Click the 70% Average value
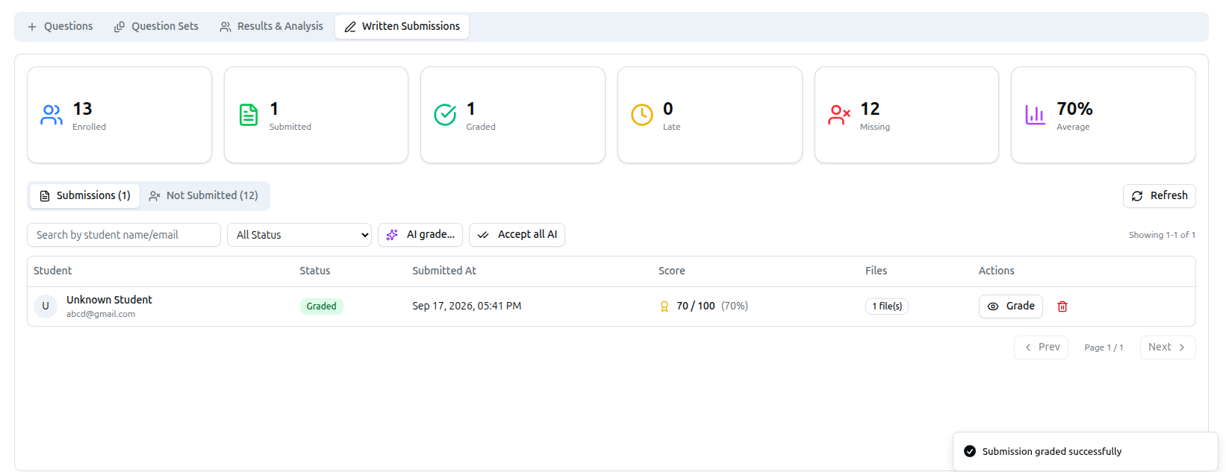Screen dimensions: 1226x472 tap(1074, 109)
